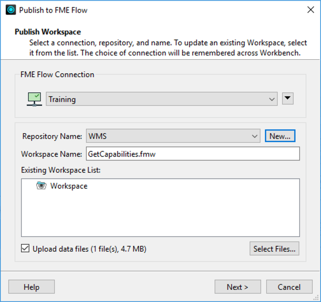Open the Training connection combo box
Viewport: 321px width, 302px height.
pyautogui.click(x=162, y=99)
